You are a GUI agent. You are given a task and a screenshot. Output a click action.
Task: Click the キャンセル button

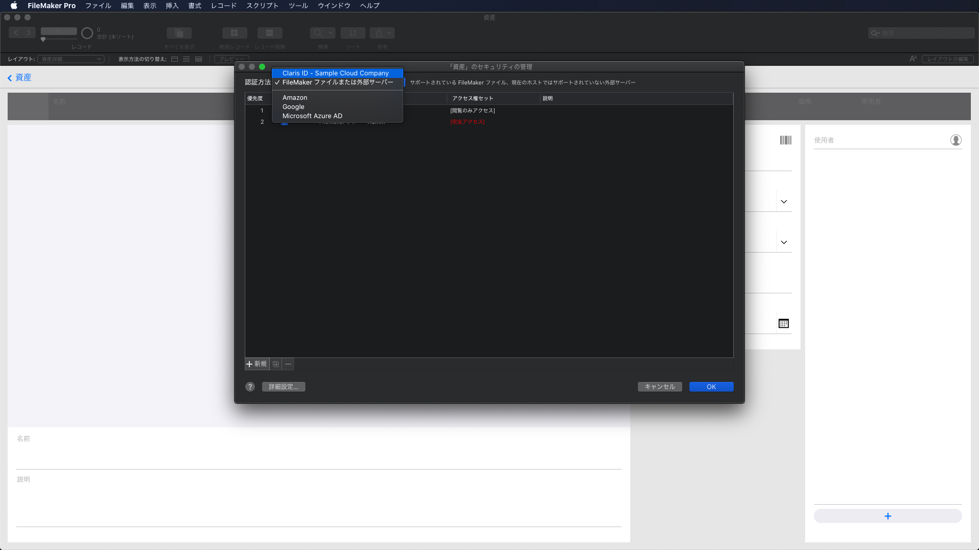coord(659,387)
